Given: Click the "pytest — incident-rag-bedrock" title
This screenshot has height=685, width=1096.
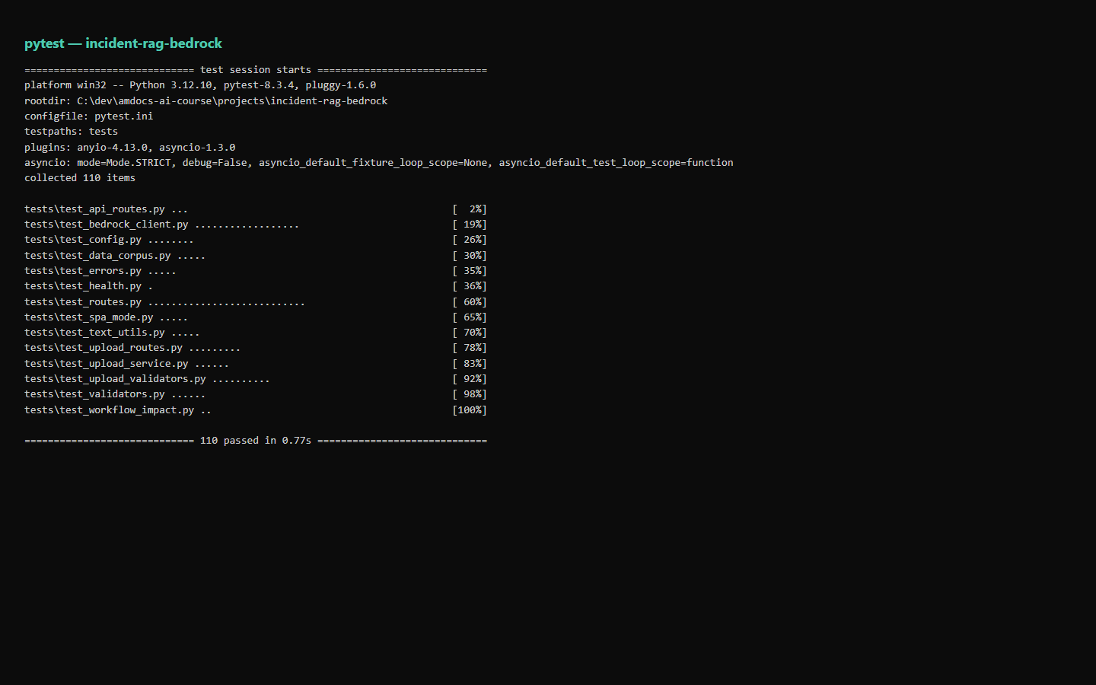Looking at the screenshot, I should [123, 43].
